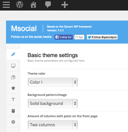Open the mouse icon settings tab

click(13, 111)
